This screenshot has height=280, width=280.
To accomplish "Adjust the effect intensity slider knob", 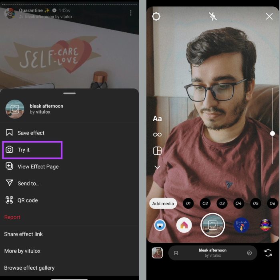I will coord(272,133).
